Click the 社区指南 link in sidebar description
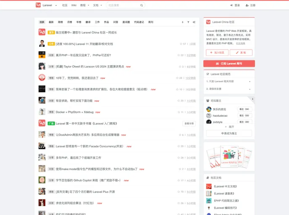 241,44
